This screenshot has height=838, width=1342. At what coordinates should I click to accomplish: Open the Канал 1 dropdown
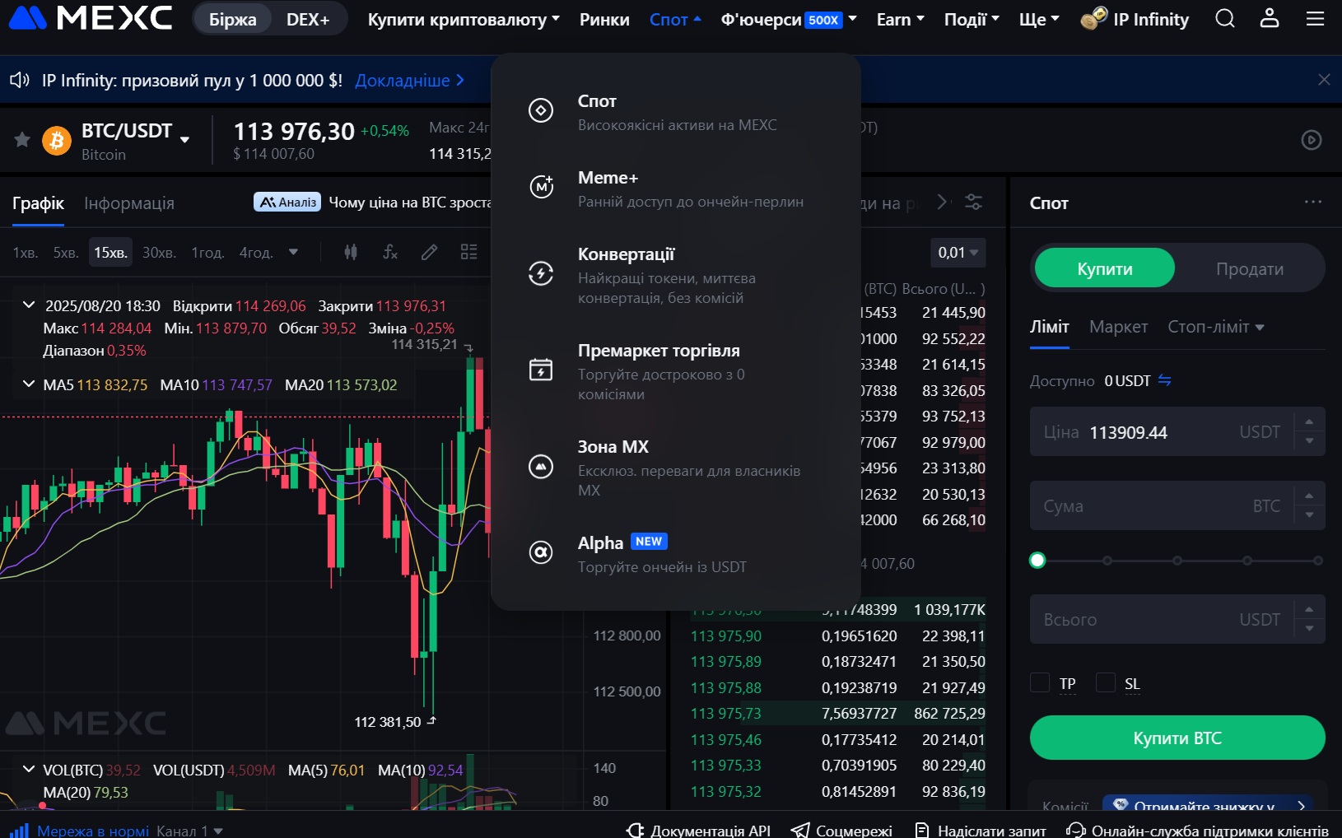pos(190,831)
